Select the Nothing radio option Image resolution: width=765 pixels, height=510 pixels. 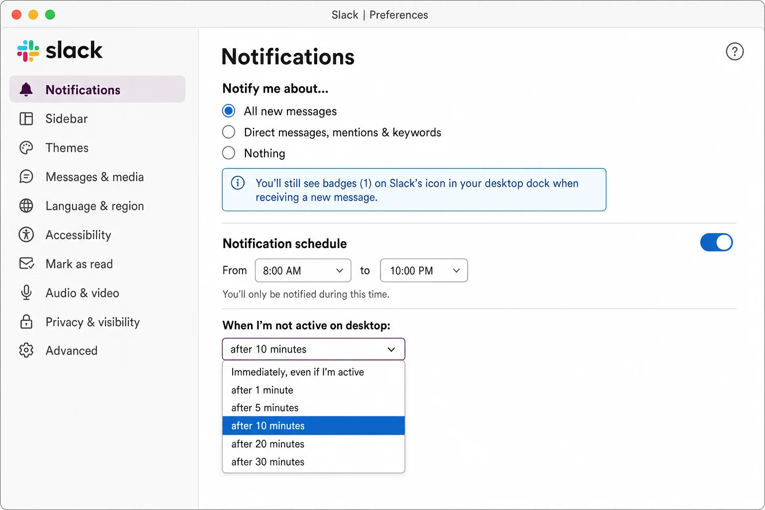(229, 153)
